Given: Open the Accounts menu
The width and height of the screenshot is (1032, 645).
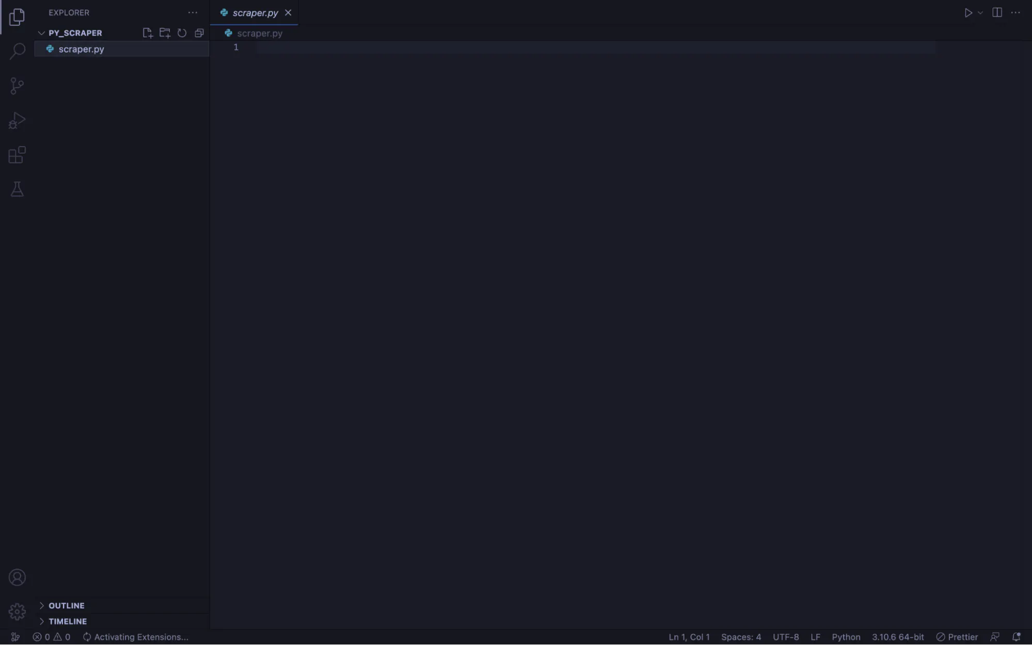Looking at the screenshot, I should coord(17,577).
